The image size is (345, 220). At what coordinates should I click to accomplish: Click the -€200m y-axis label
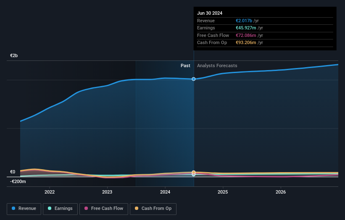click(18, 181)
